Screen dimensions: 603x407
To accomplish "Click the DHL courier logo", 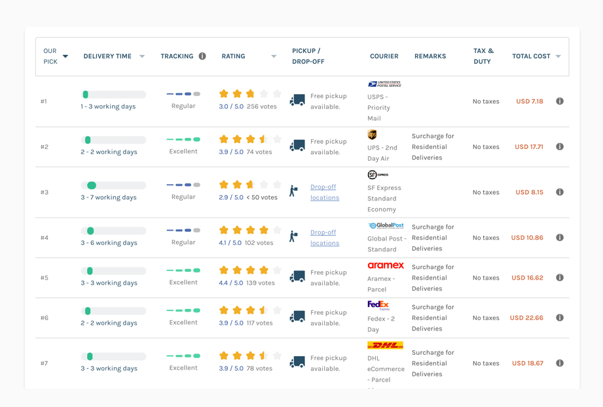I will tap(385, 346).
